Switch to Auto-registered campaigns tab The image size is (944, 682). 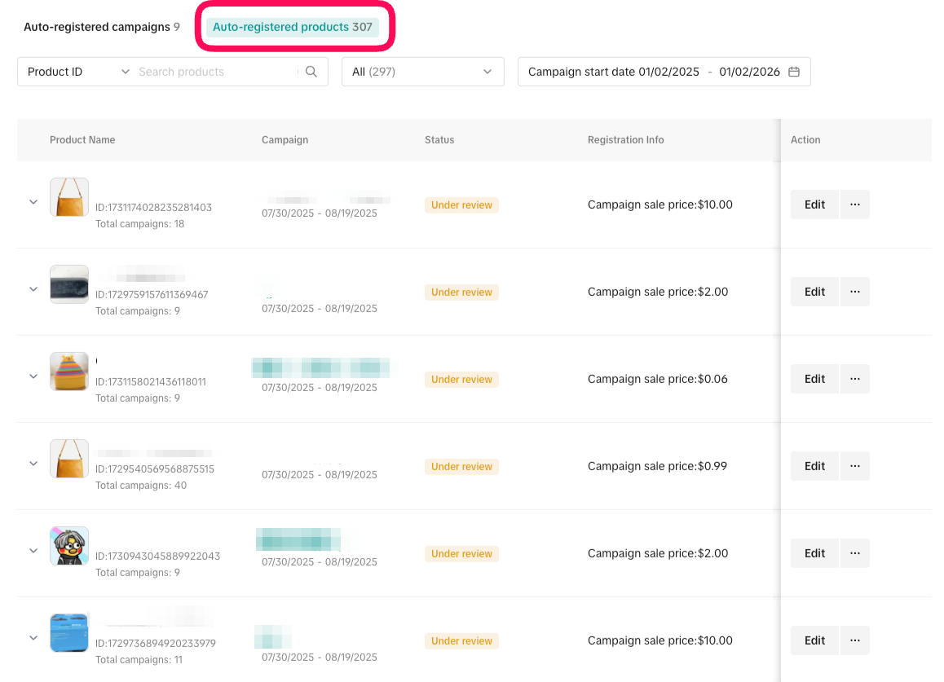coord(101,27)
